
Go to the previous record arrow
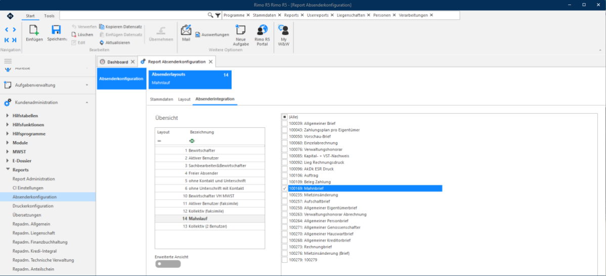click(7, 30)
